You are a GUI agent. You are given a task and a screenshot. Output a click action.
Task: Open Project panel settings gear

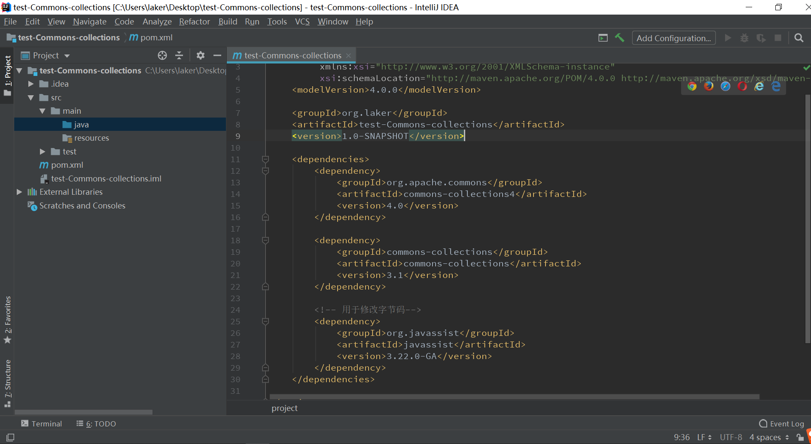[201, 55]
